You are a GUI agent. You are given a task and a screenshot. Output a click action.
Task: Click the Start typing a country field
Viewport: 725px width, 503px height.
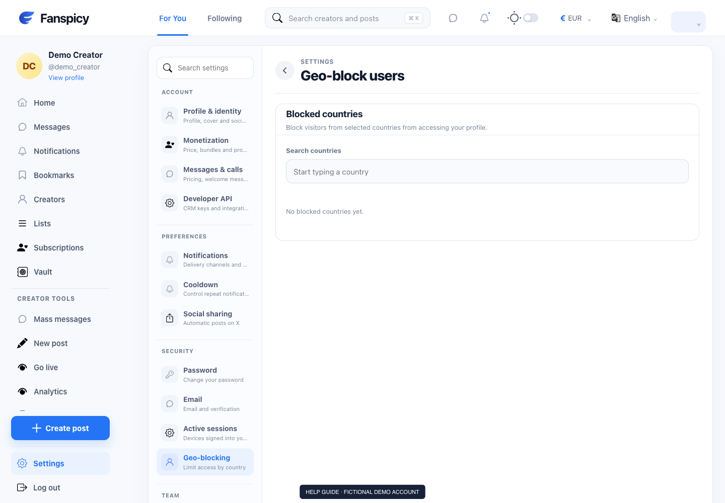(x=487, y=172)
